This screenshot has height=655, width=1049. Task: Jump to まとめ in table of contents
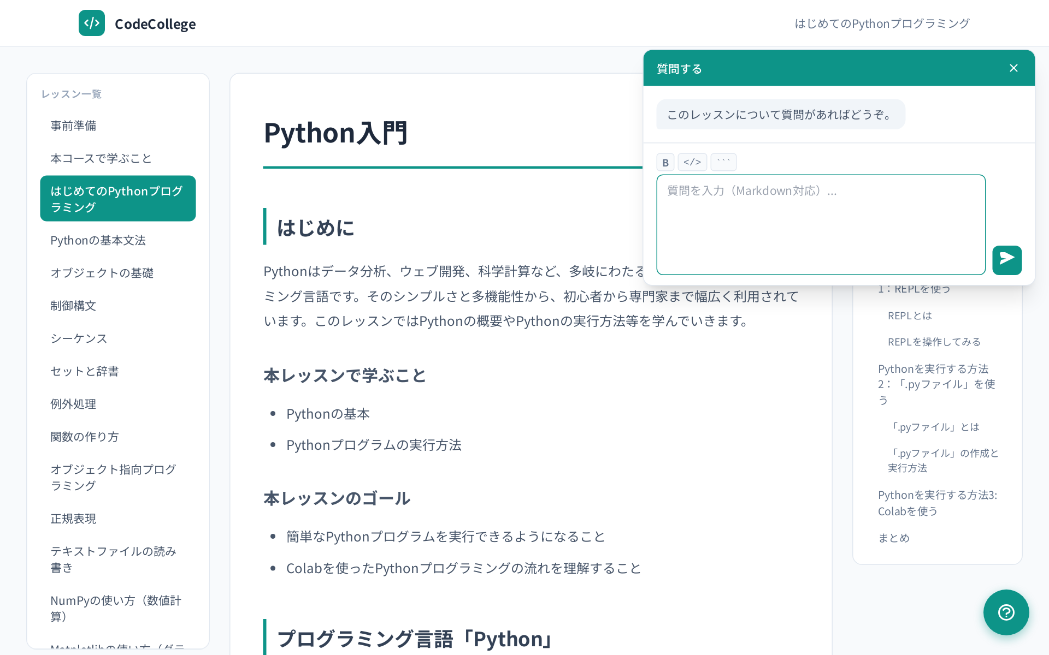894,538
